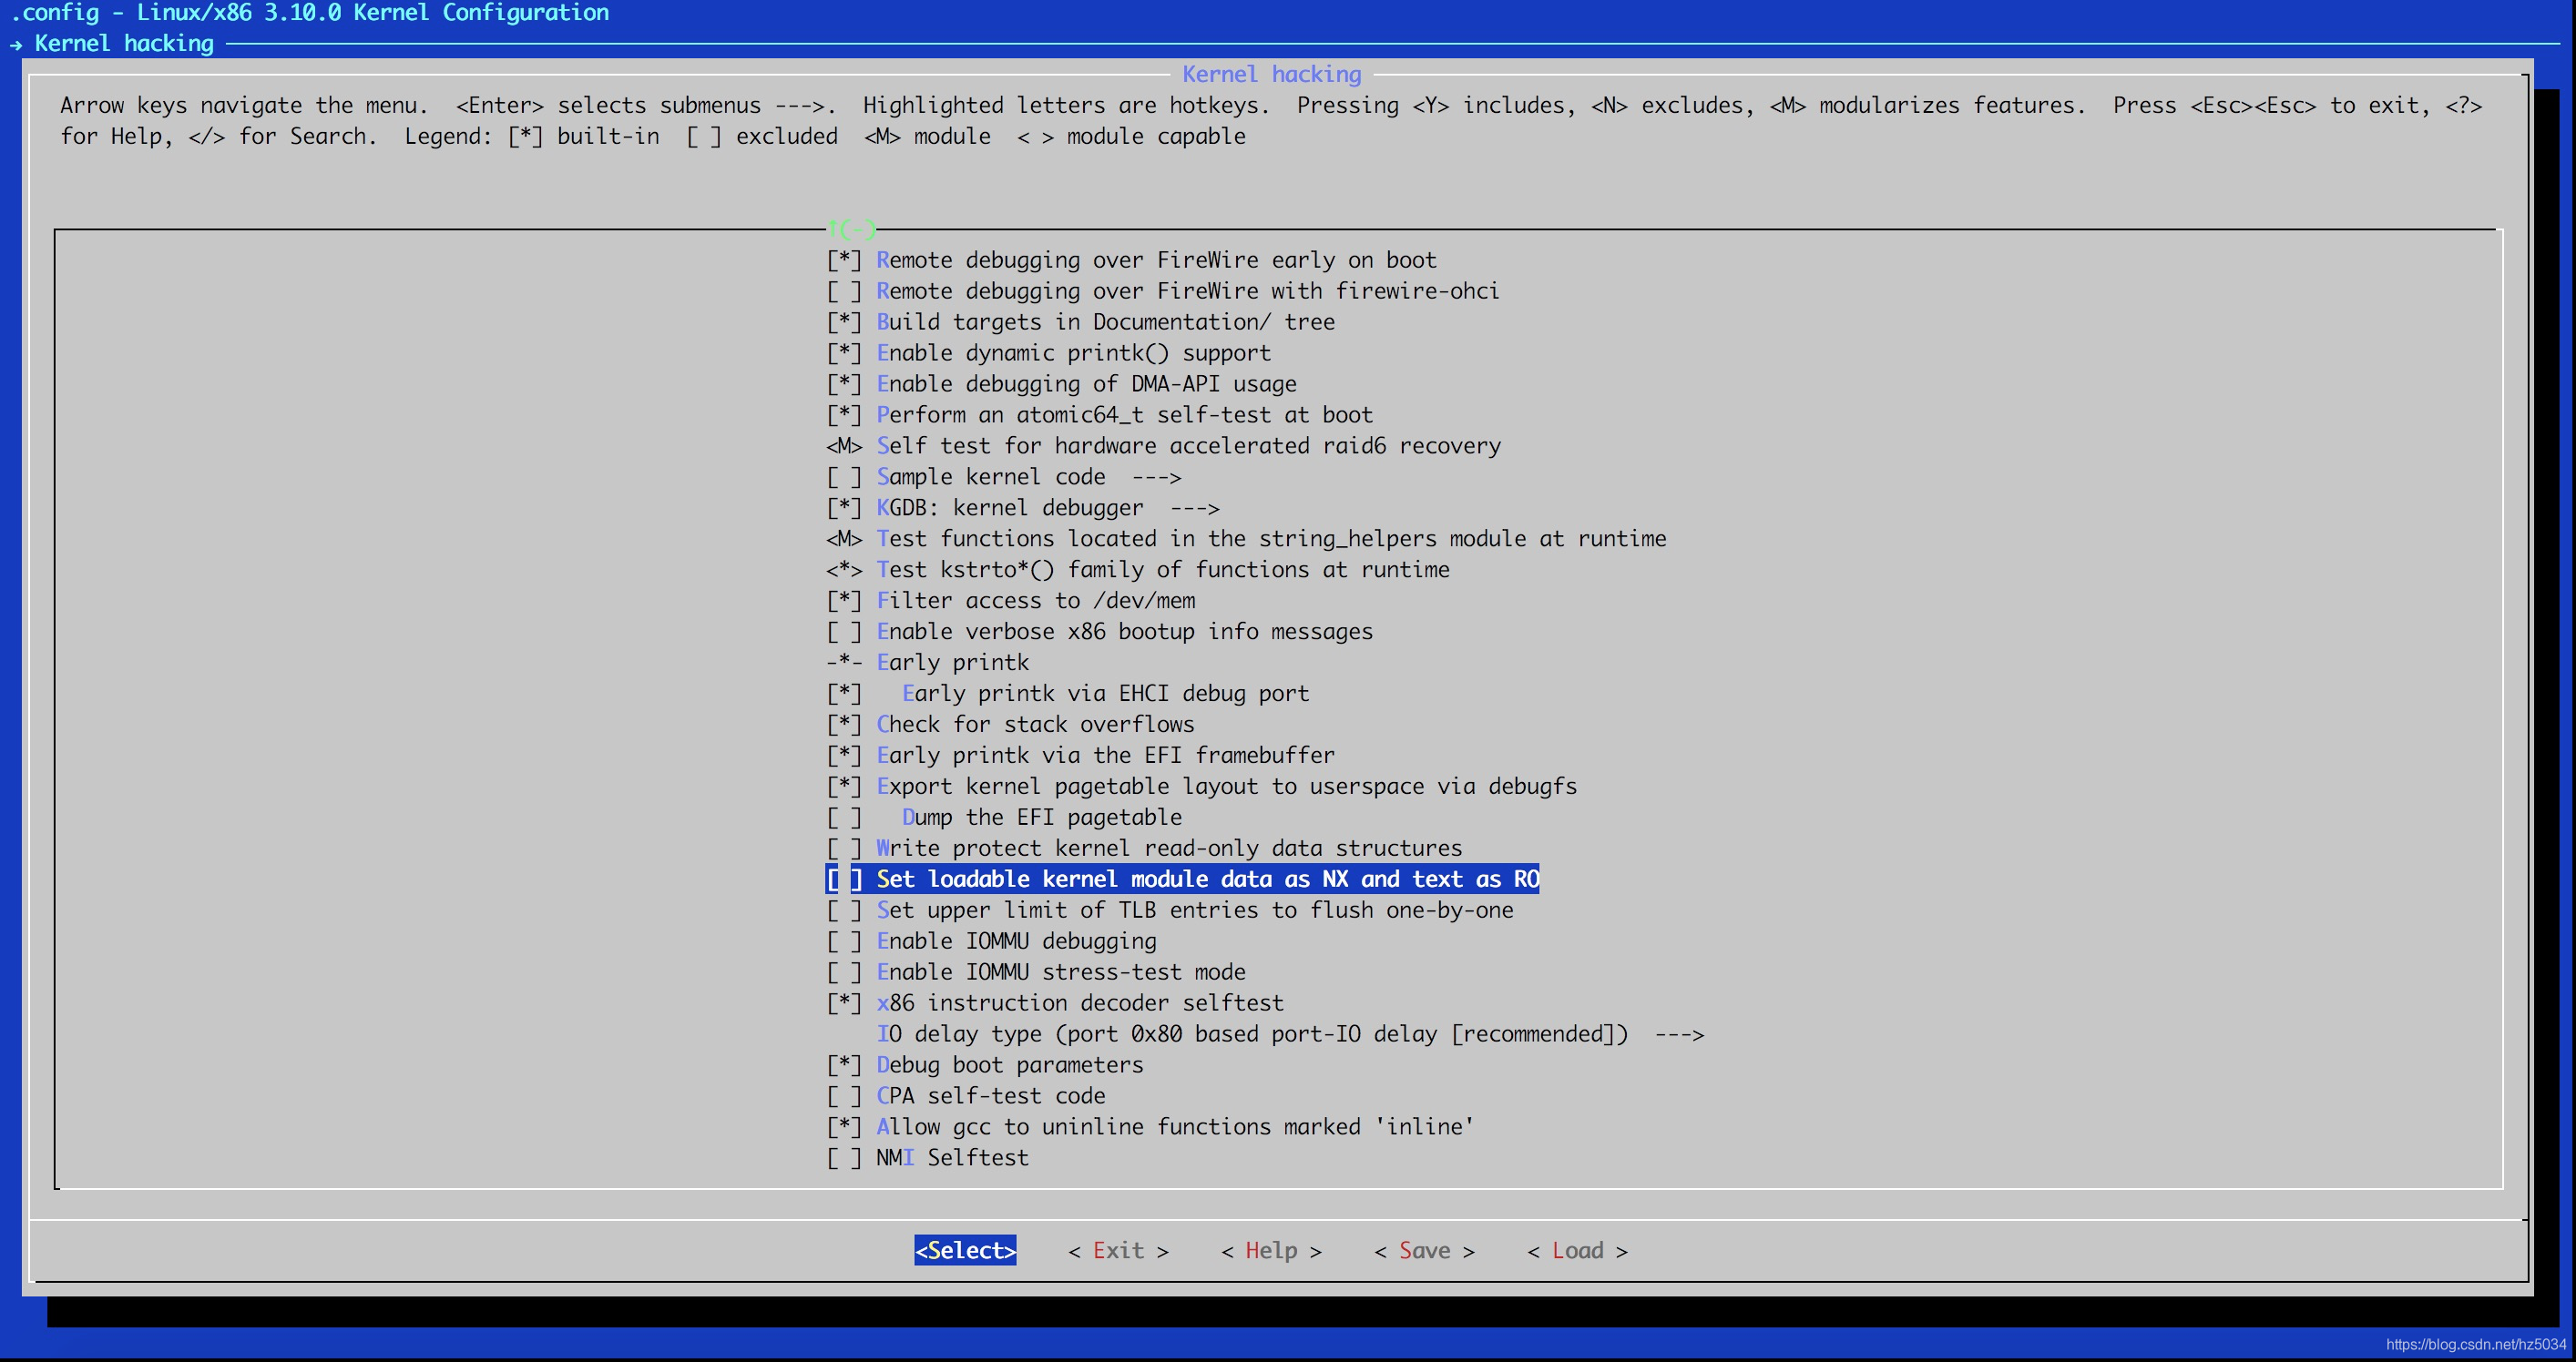Enable NMI Selftest option
This screenshot has height=1362, width=2576.
coord(843,1158)
